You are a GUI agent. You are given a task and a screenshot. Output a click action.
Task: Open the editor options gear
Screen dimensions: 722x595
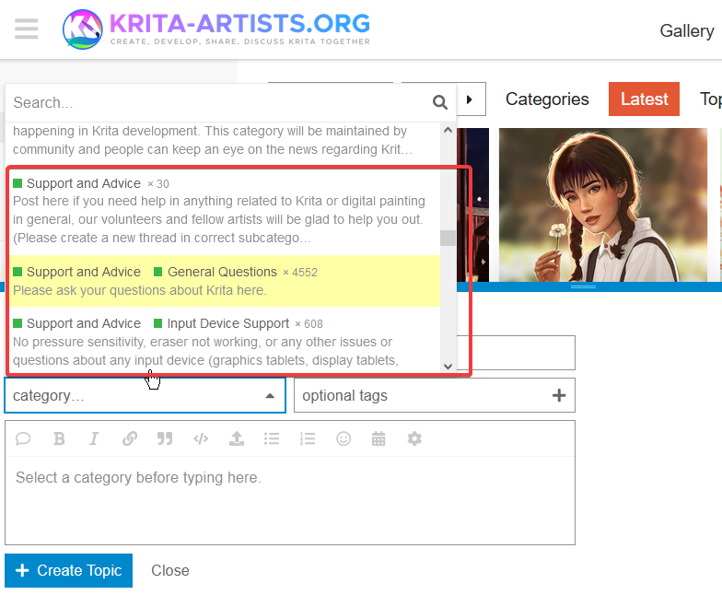point(414,438)
